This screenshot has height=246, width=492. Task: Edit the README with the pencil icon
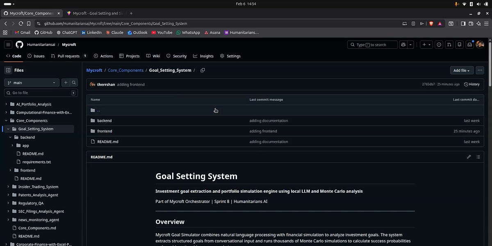469,157
